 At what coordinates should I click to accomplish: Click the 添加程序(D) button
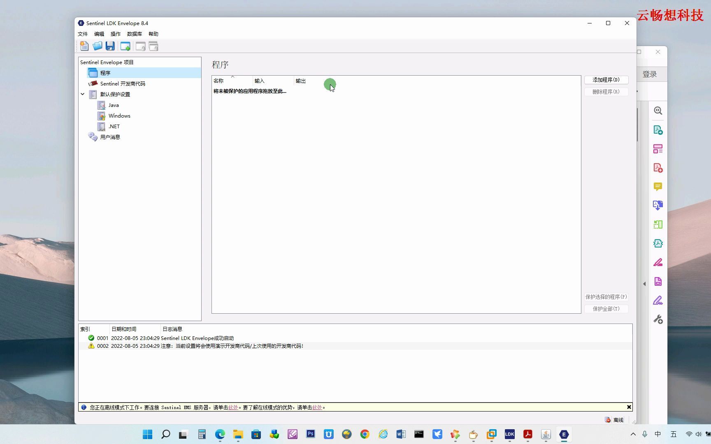pos(606,80)
